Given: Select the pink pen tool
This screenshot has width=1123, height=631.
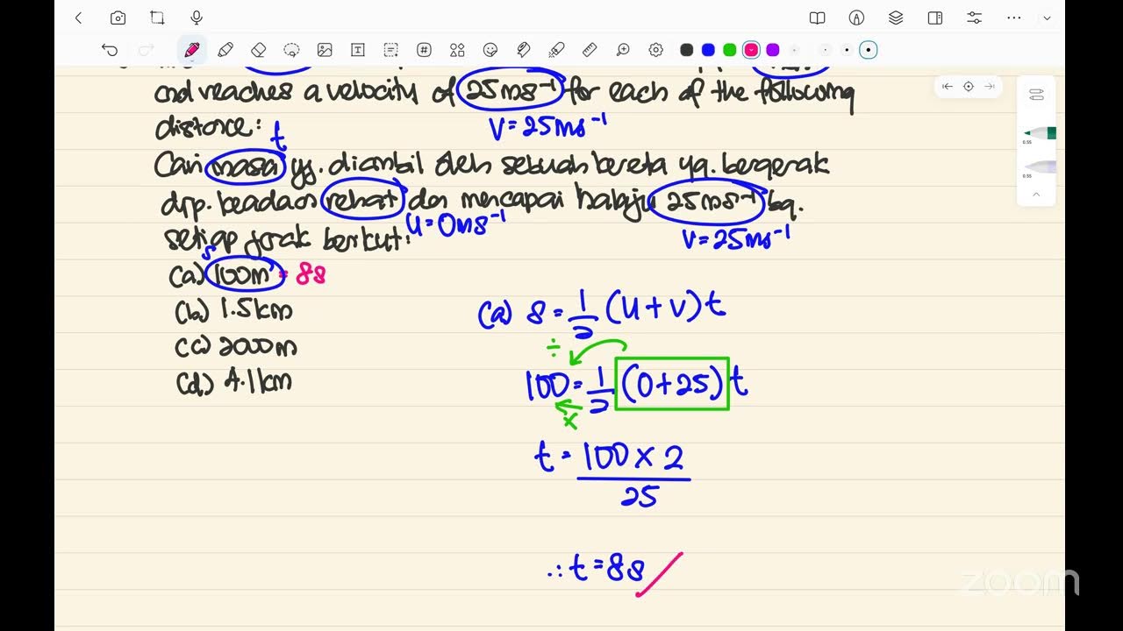Looking at the screenshot, I should 192,50.
